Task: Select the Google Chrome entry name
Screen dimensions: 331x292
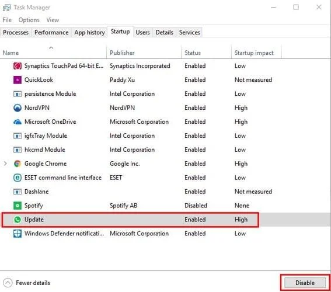Action: pos(46,164)
